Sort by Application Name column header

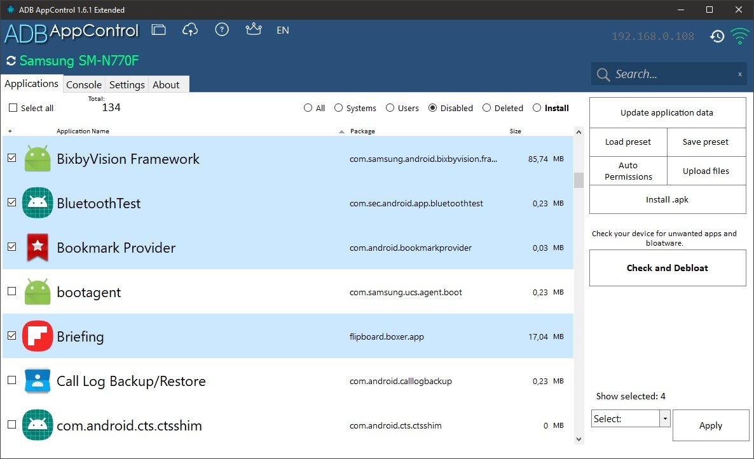(83, 131)
